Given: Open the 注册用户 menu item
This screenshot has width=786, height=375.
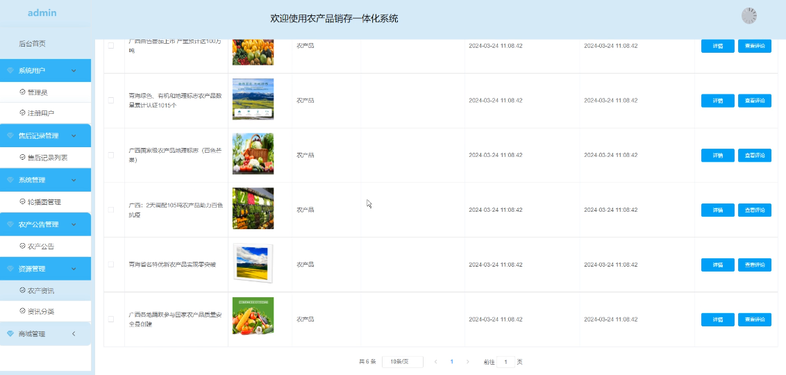Looking at the screenshot, I should [46, 113].
